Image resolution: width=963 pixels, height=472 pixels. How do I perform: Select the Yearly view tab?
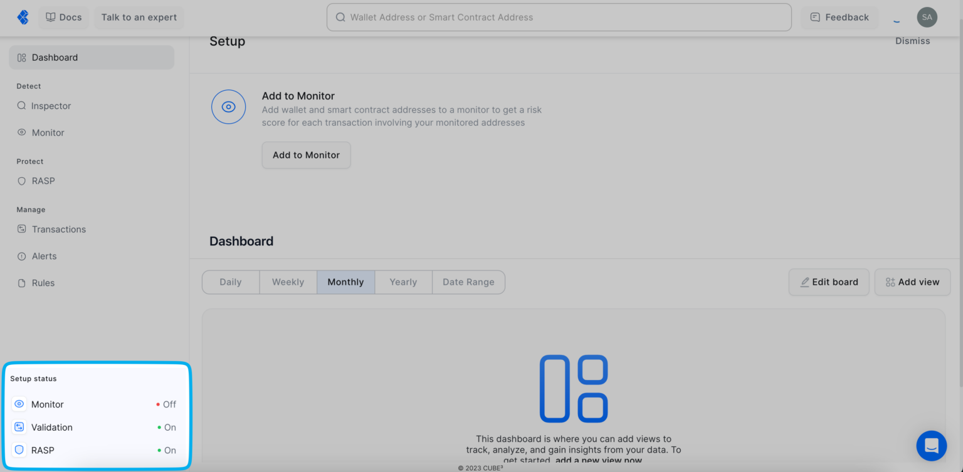403,282
